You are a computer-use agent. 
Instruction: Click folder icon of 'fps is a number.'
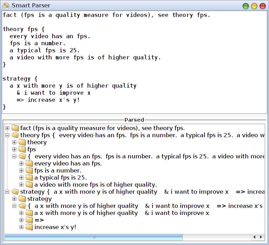pyautogui.click(x=29, y=170)
